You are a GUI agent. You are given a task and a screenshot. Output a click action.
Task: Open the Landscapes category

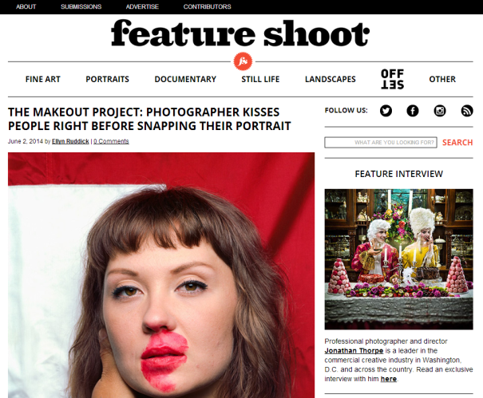pyautogui.click(x=331, y=80)
